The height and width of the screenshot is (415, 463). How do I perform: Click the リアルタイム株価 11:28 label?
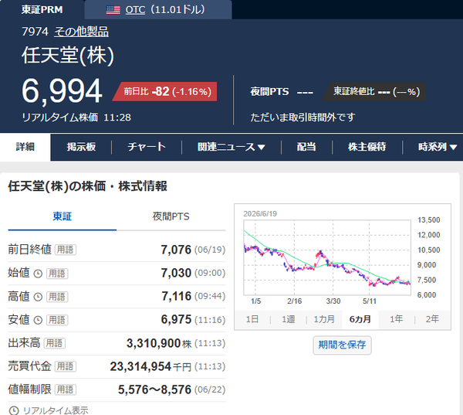click(x=76, y=117)
